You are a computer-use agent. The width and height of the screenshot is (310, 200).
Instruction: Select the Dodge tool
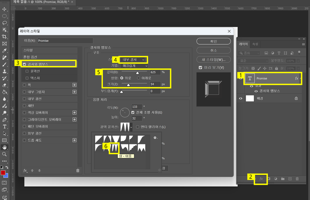coord(5,113)
